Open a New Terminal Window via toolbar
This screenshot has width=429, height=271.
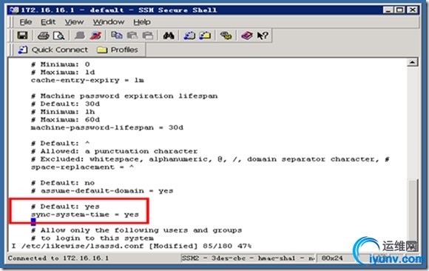pos(189,36)
